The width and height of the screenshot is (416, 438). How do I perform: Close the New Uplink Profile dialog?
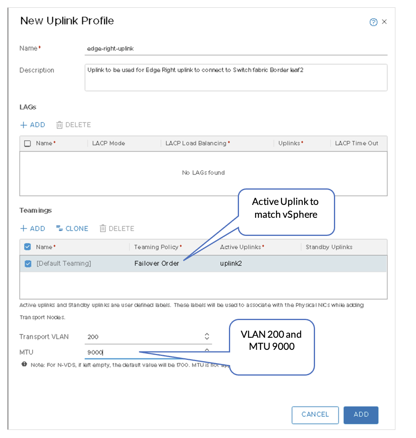384,22
